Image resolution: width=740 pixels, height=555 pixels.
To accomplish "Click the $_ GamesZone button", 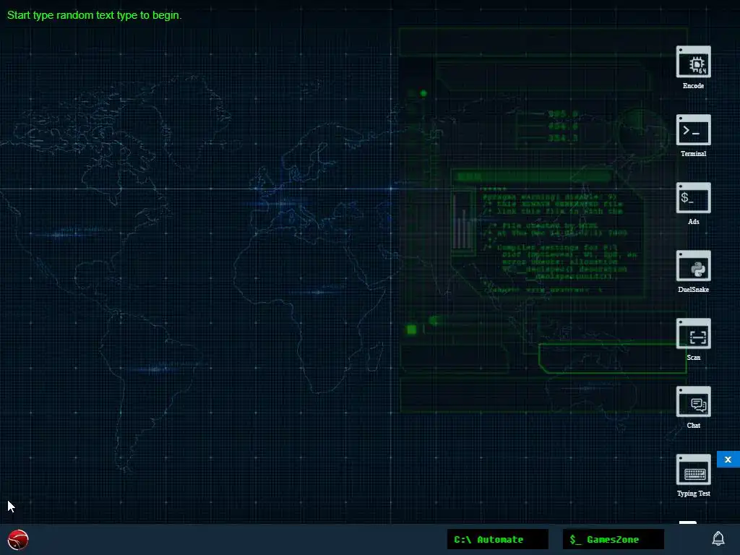I will (x=614, y=539).
